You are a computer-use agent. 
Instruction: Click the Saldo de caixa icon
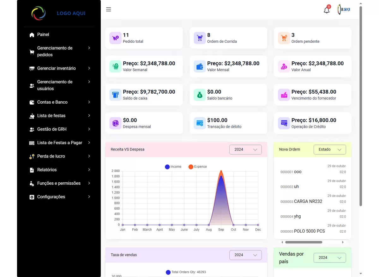coord(115,95)
